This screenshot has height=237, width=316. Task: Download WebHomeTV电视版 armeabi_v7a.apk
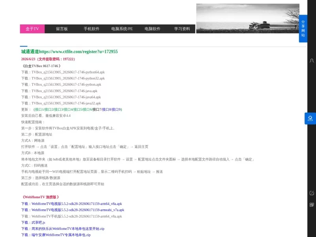78,210
